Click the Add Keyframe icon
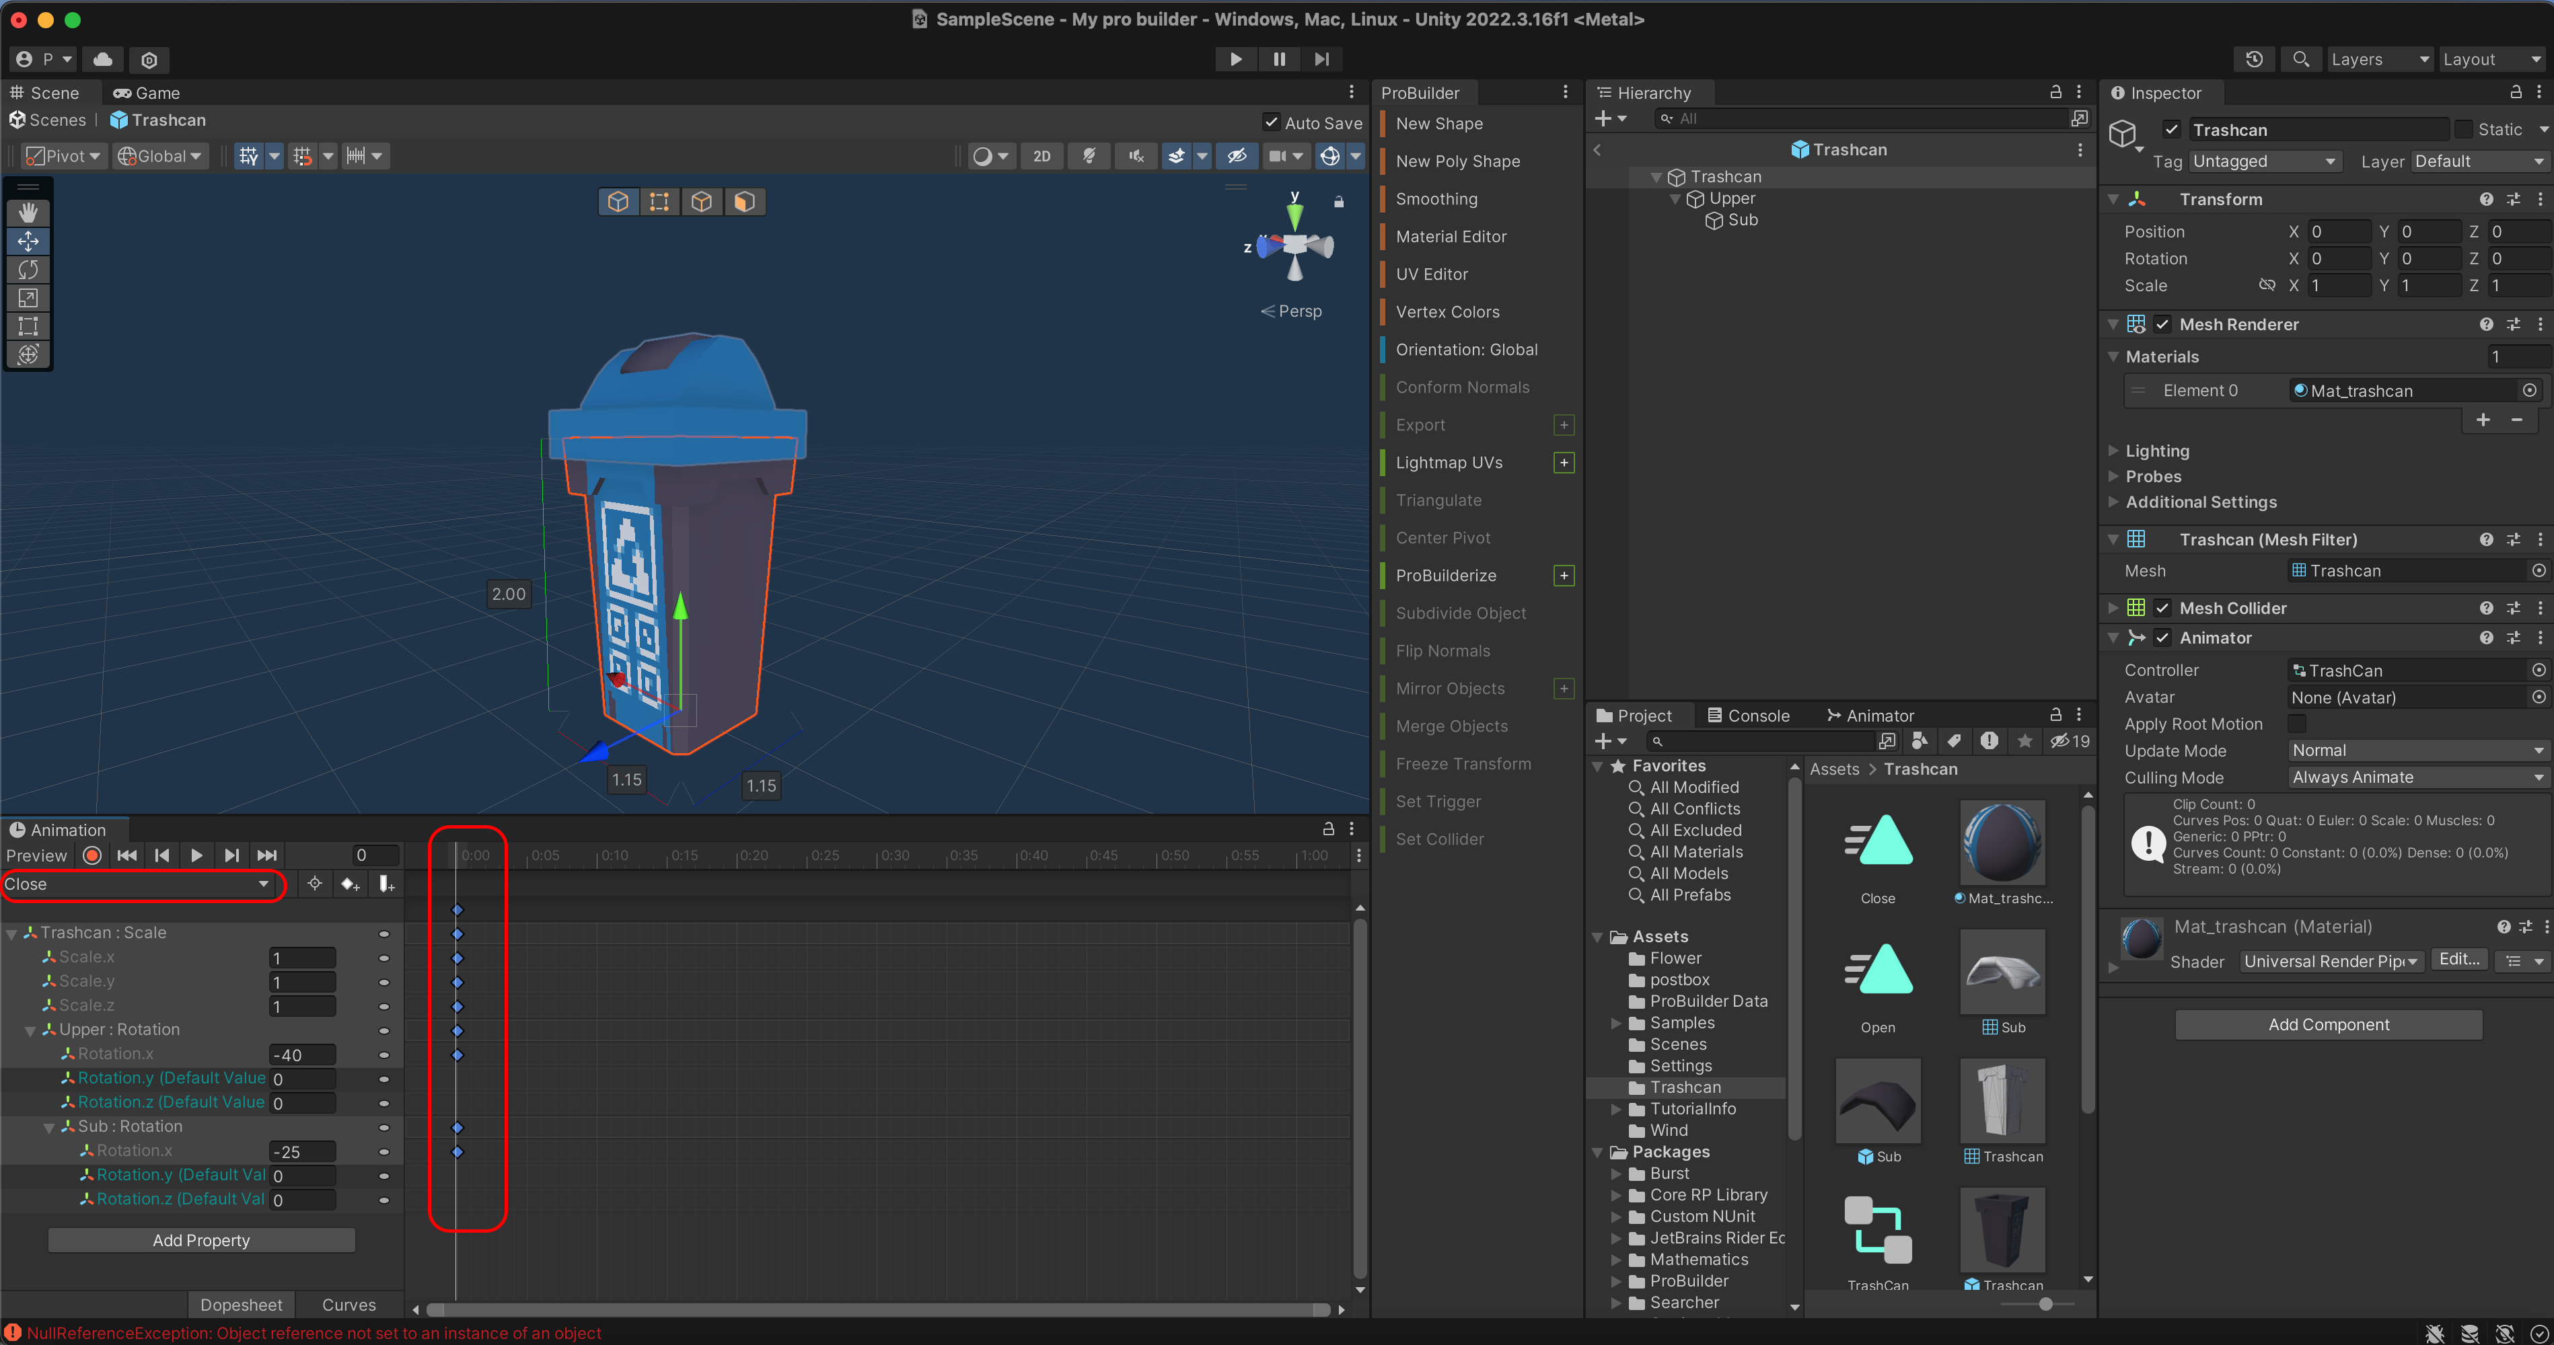The image size is (2554, 1345). click(x=349, y=884)
